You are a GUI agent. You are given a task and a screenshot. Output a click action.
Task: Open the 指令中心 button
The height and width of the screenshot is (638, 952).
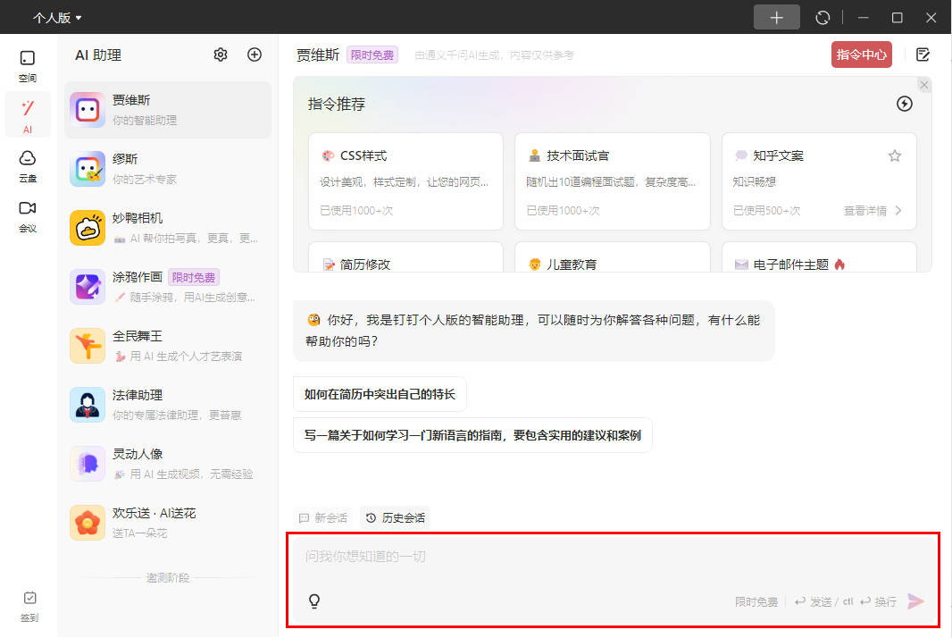click(x=861, y=55)
